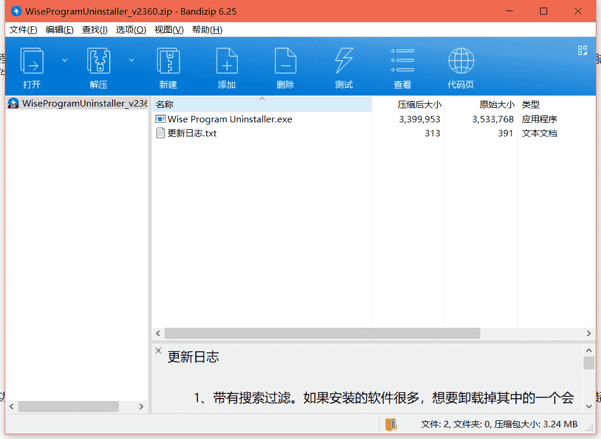Click the tree panel scroll left arrow

coord(12,406)
